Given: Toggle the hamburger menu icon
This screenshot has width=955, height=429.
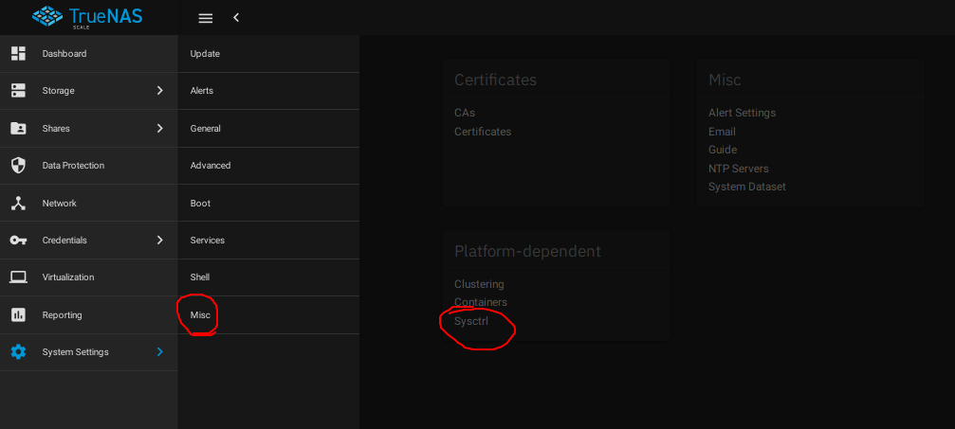Looking at the screenshot, I should [206, 18].
